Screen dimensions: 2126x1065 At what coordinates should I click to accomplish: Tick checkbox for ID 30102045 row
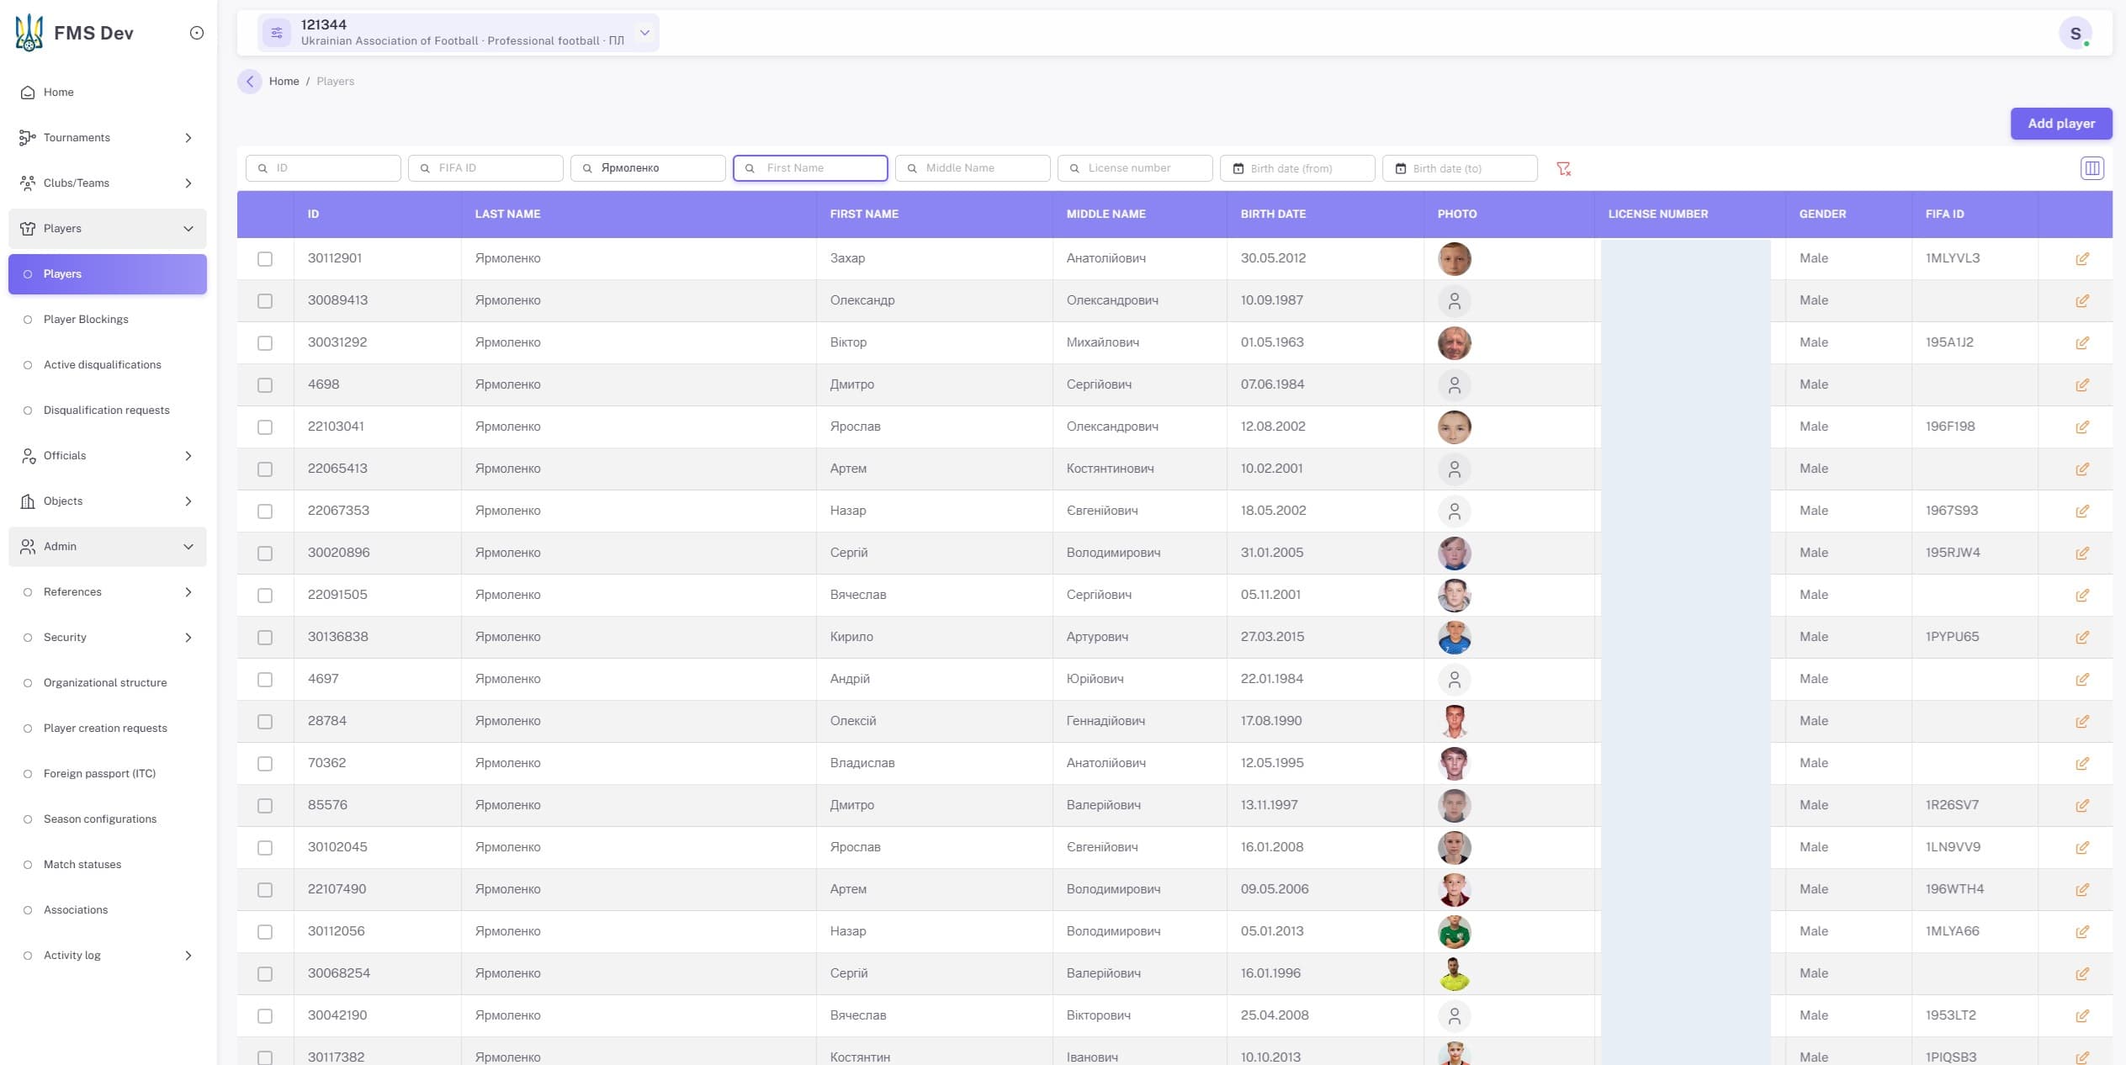point(265,848)
